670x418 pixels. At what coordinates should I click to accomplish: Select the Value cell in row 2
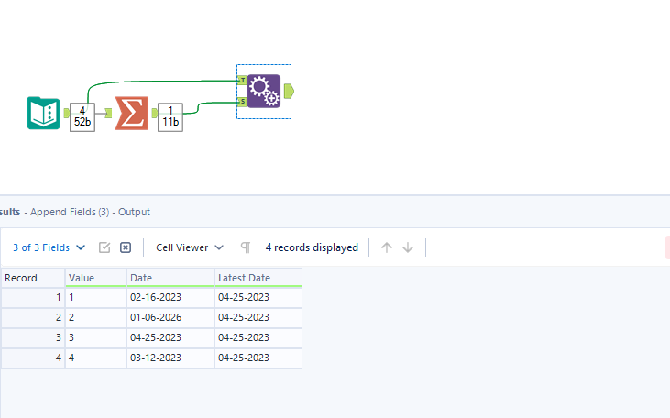click(x=95, y=317)
